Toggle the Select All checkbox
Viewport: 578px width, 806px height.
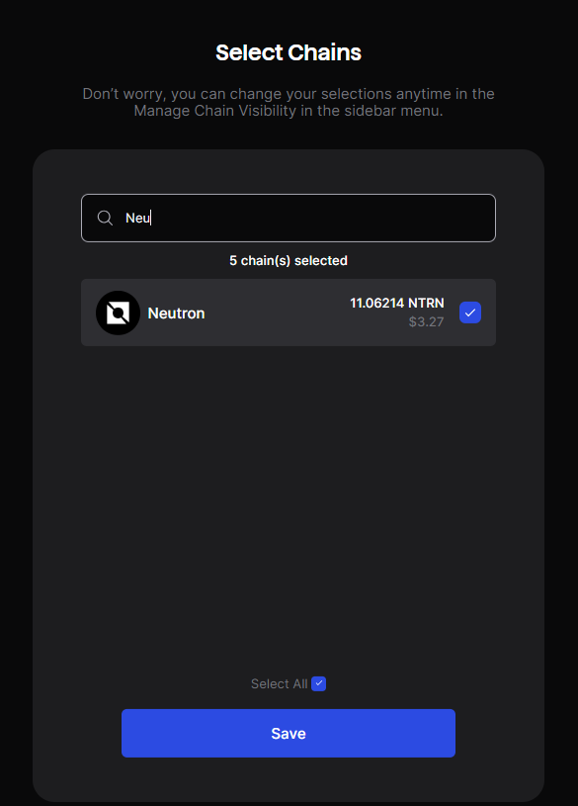point(318,683)
